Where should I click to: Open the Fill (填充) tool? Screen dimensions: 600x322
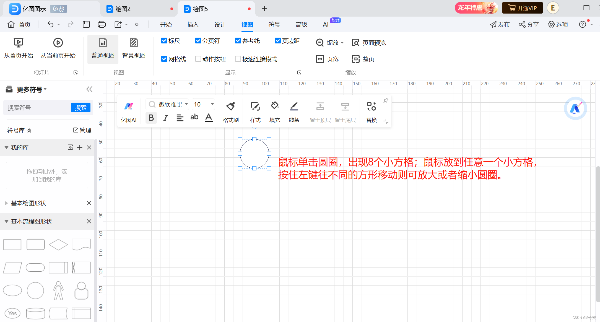[274, 106]
